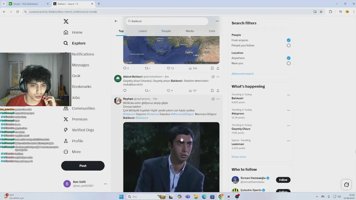Image resolution: width=356 pixels, height=200 pixels.
Task: Go back with the search arrow
Action: (x=116, y=21)
